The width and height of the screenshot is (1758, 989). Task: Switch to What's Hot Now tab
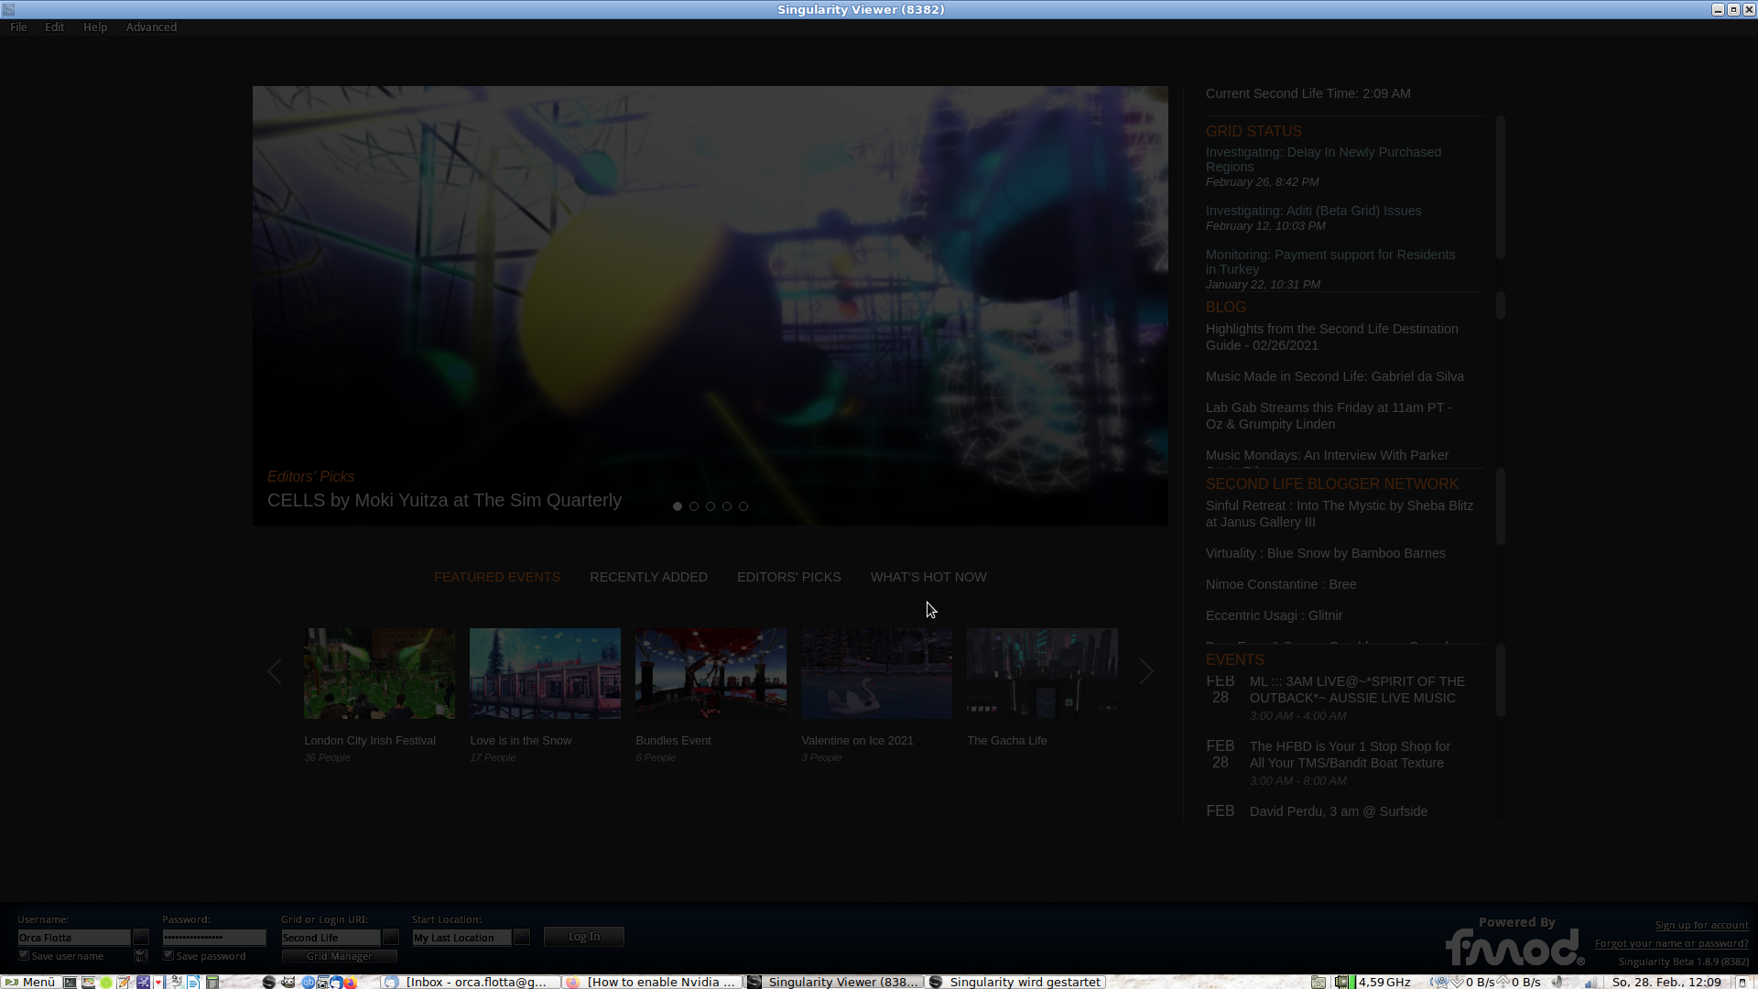click(928, 577)
